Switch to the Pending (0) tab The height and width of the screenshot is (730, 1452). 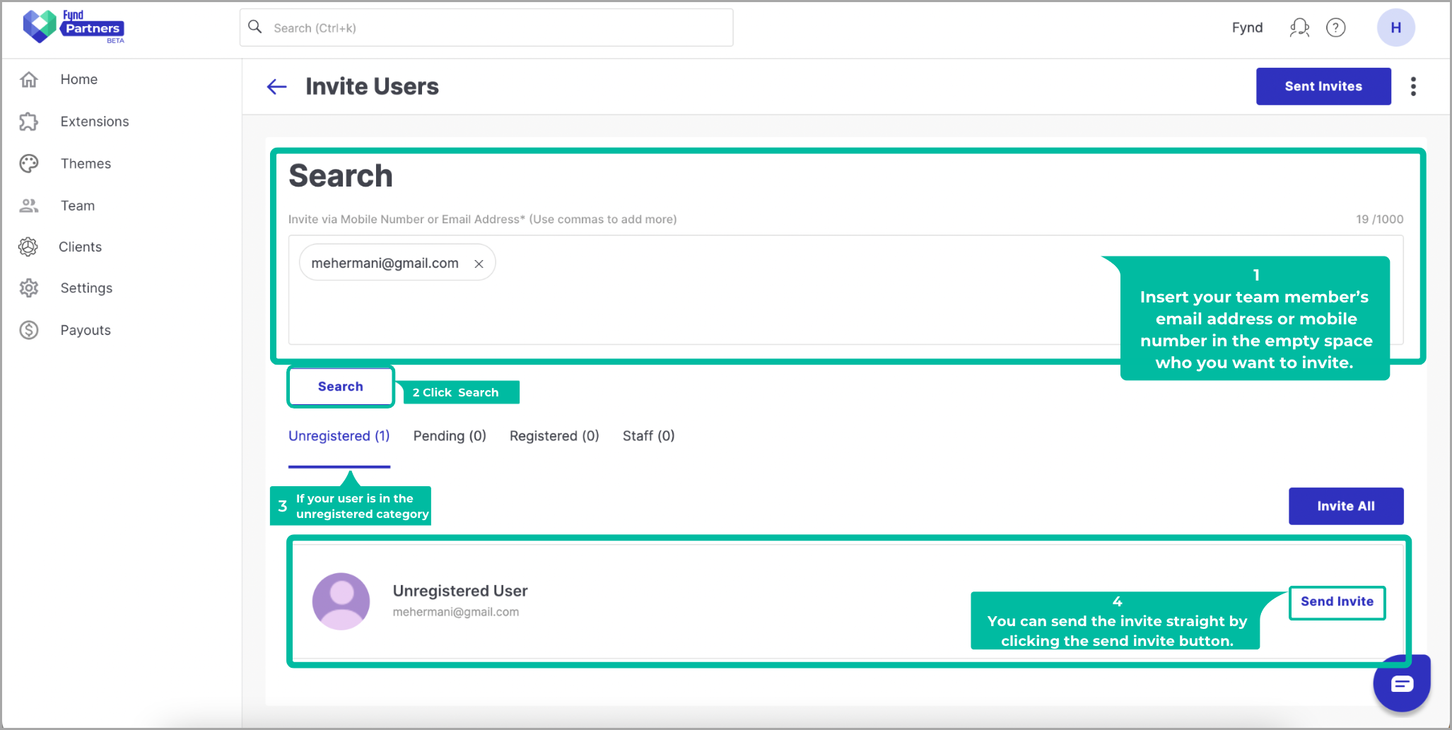(x=450, y=436)
